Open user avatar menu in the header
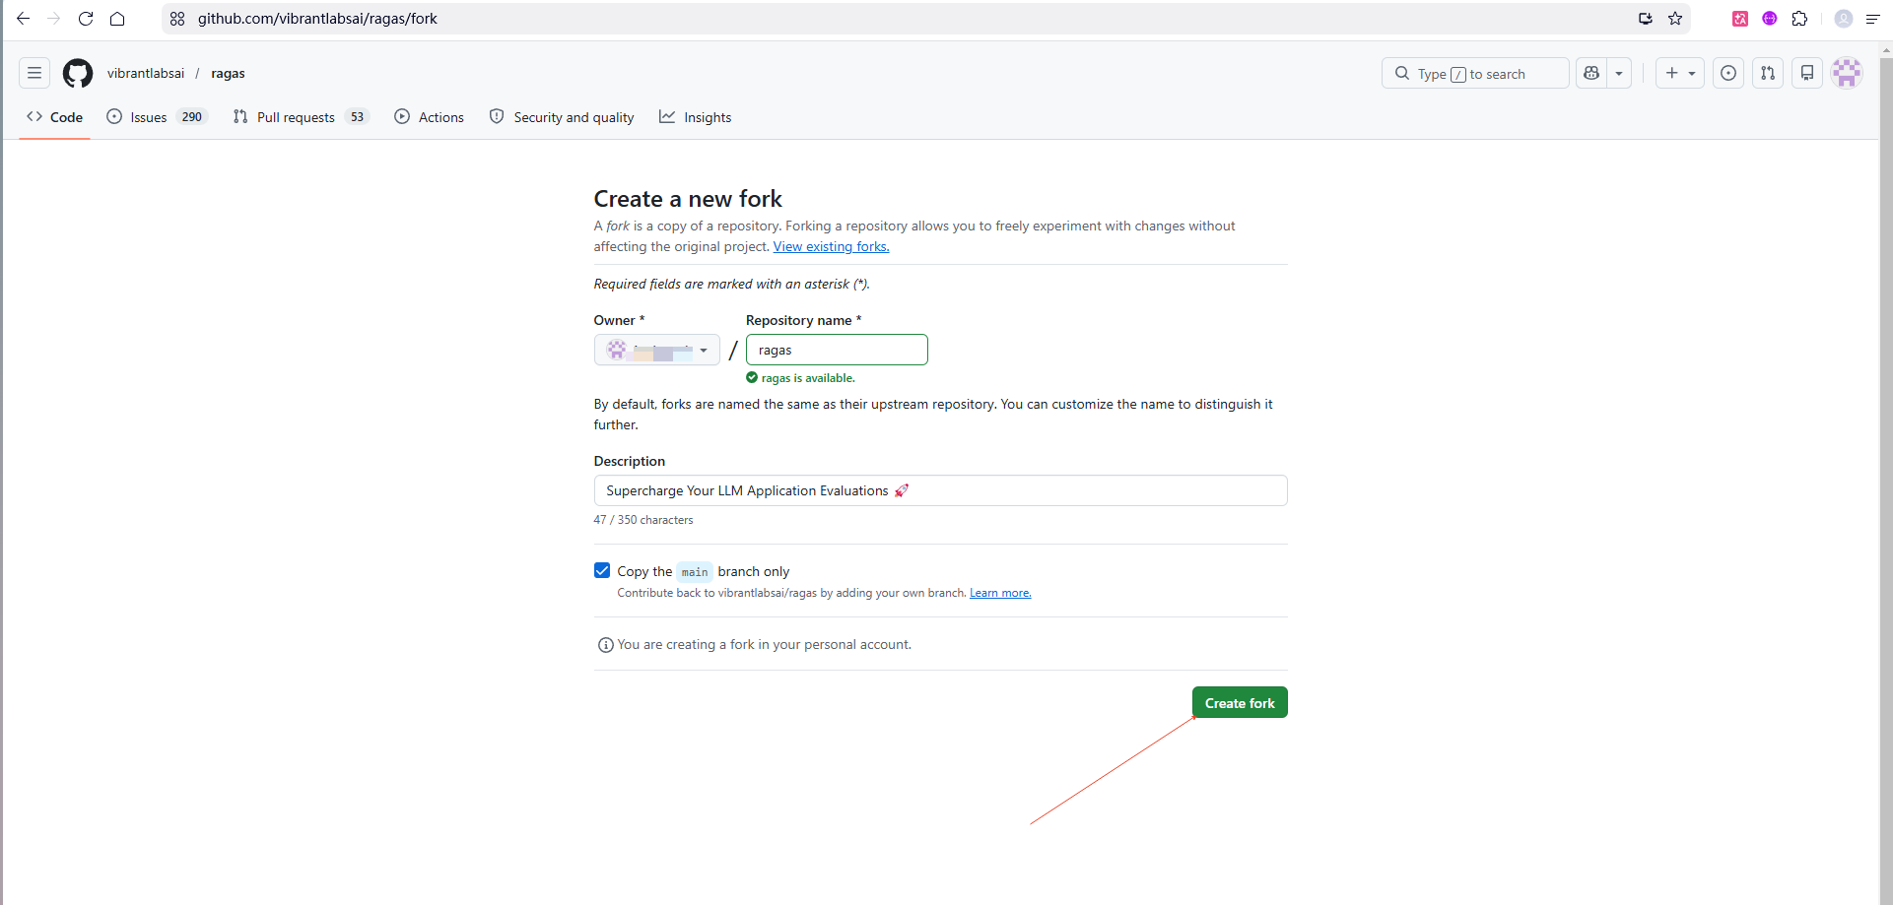 (x=1847, y=73)
